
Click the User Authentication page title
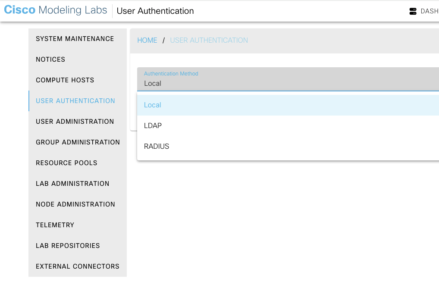(x=155, y=11)
